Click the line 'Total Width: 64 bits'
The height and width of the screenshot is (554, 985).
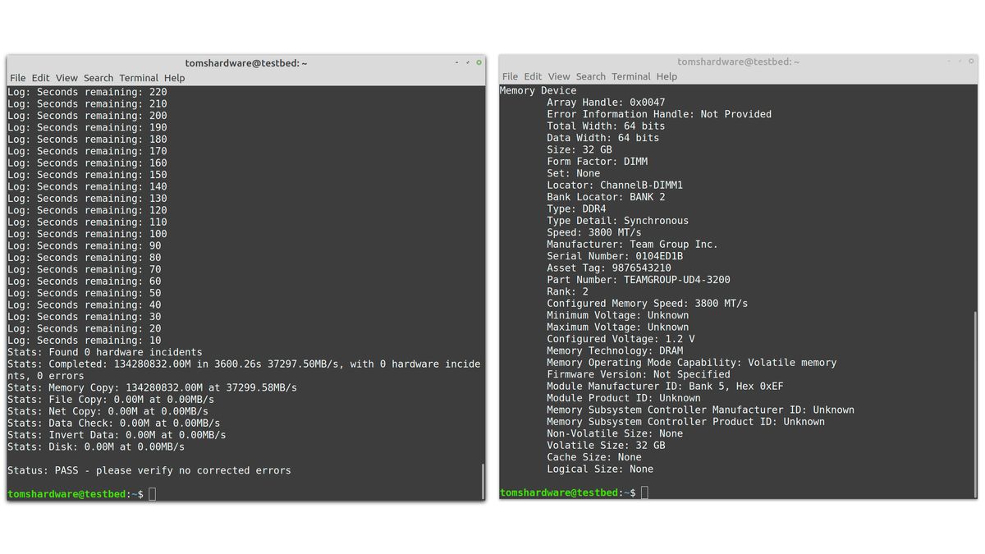tap(607, 126)
